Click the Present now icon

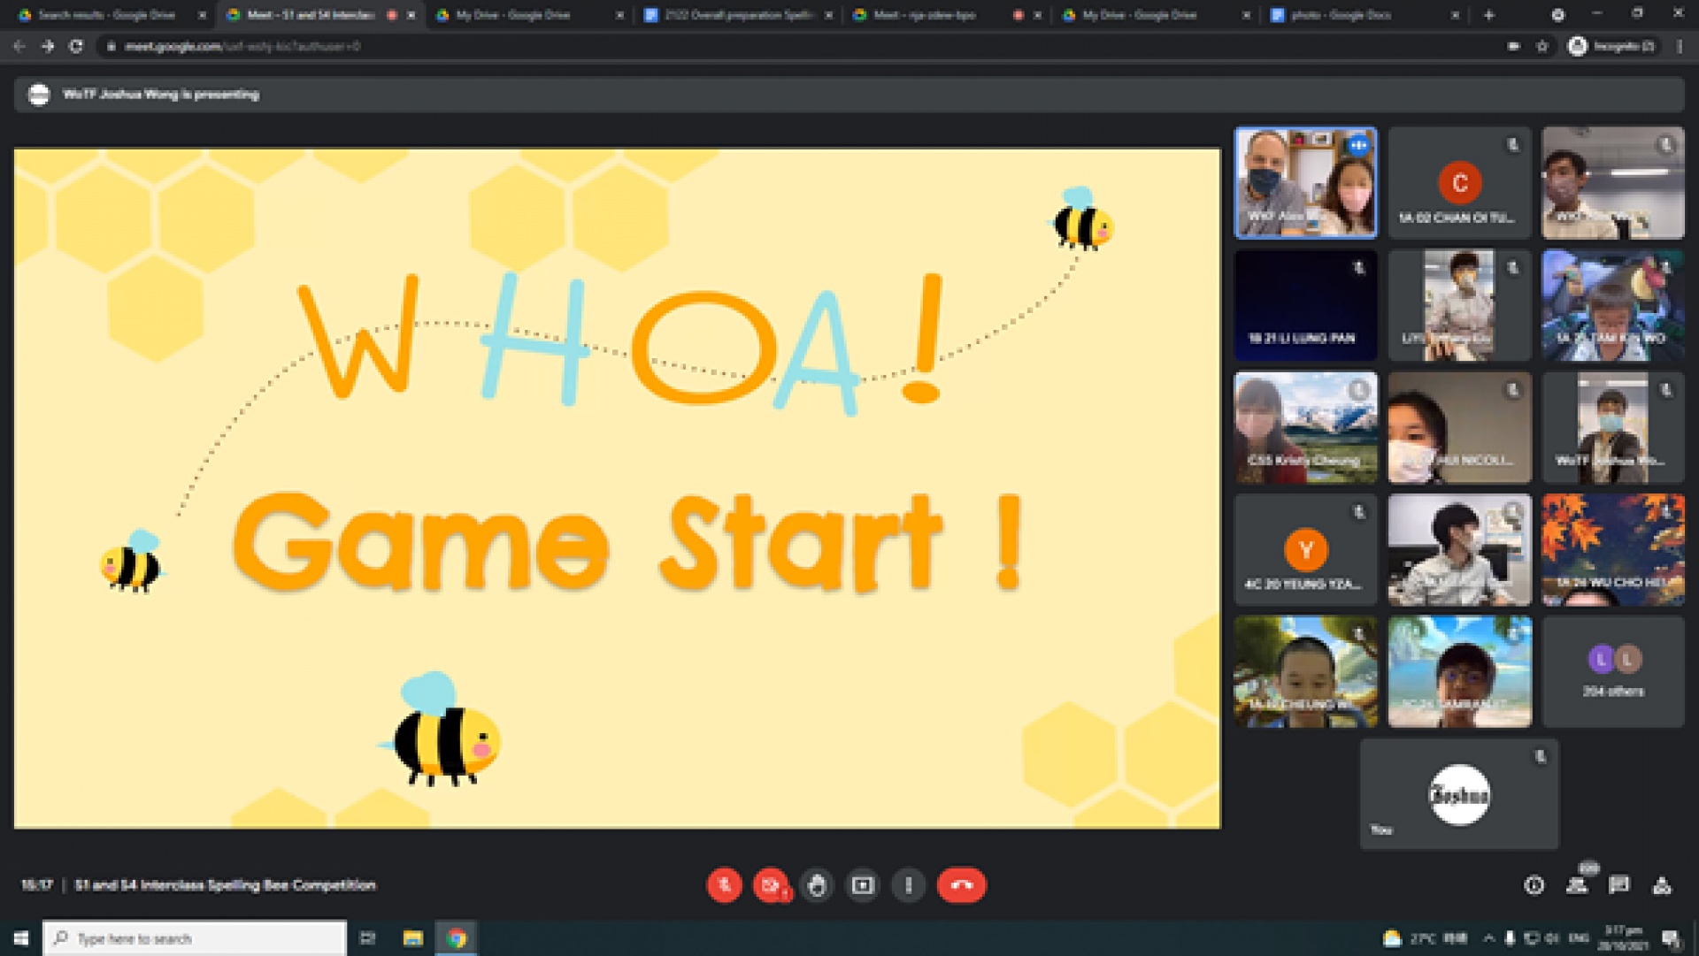pos(863,885)
